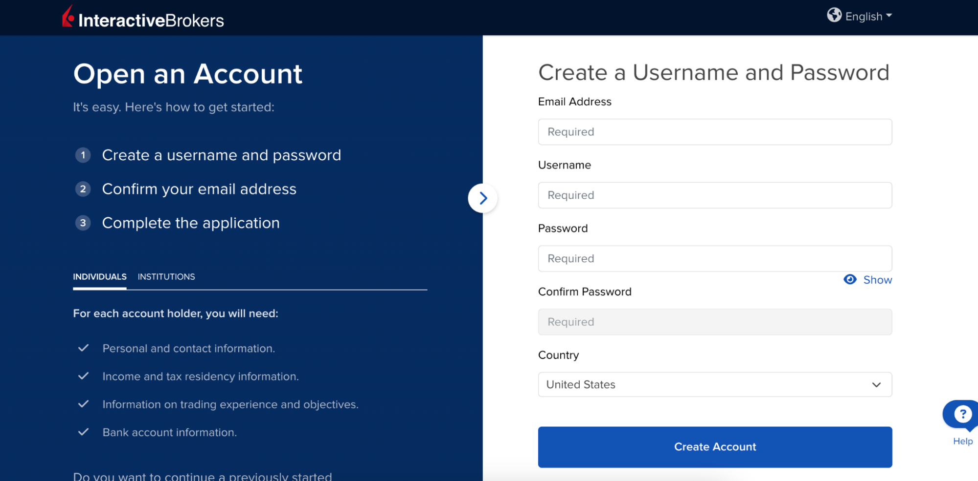Focus the Password input field
Image resolution: width=978 pixels, height=481 pixels.
[715, 259]
